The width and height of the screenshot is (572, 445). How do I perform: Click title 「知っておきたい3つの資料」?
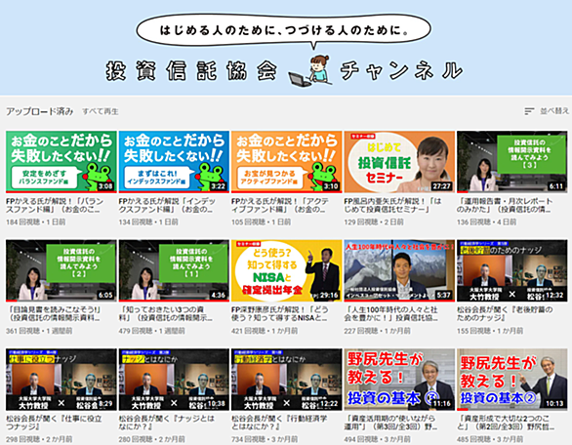coord(166,314)
